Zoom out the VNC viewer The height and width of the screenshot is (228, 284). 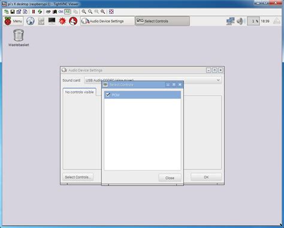tap(90, 12)
